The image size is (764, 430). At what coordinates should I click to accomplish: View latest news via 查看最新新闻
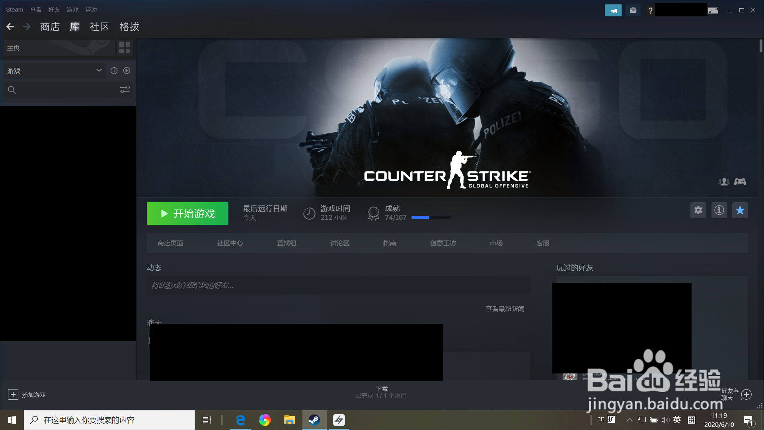pos(505,309)
